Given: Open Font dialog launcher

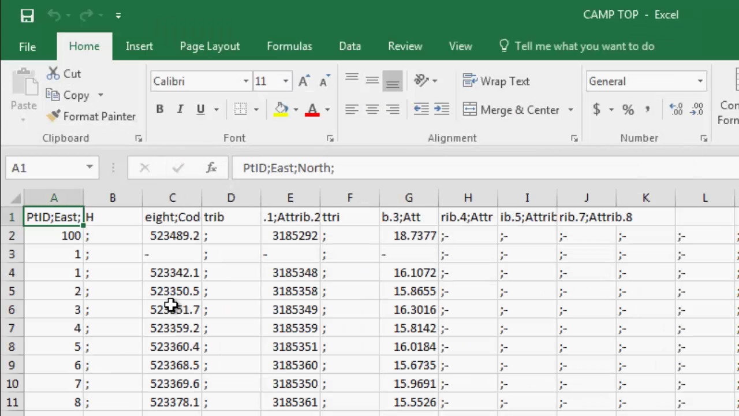Looking at the screenshot, I should coord(330,139).
